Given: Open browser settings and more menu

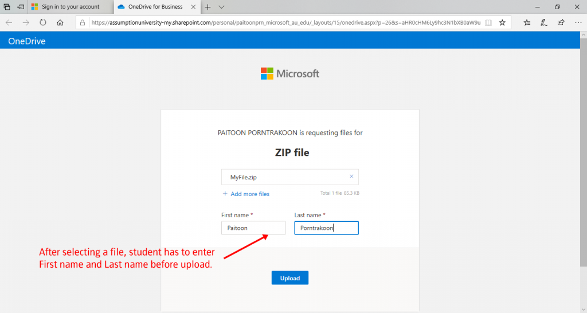Looking at the screenshot, I should click(578, 22).
